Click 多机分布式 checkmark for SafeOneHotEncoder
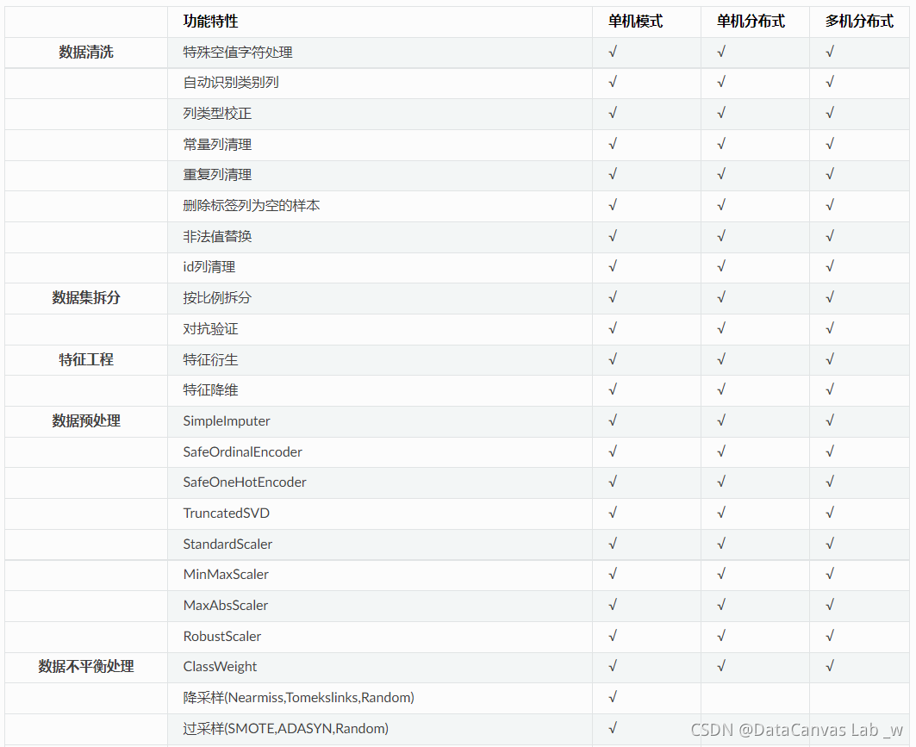Viewport: 916px width, 747px height. [830, 482]
